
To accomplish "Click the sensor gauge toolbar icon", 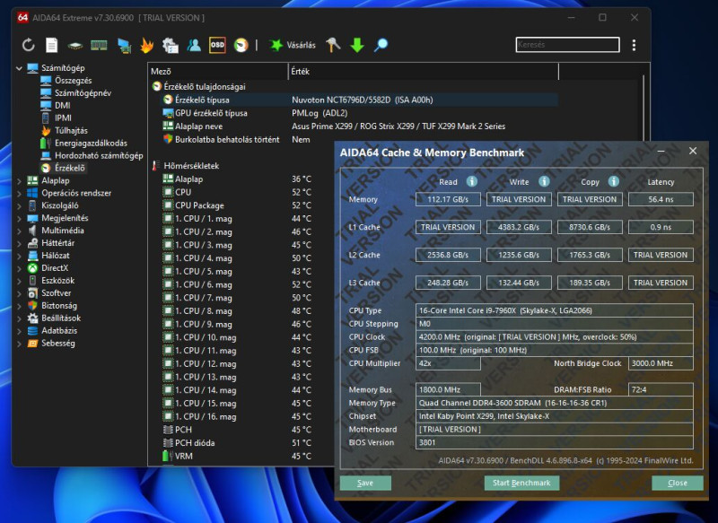I will pos(241,45).
